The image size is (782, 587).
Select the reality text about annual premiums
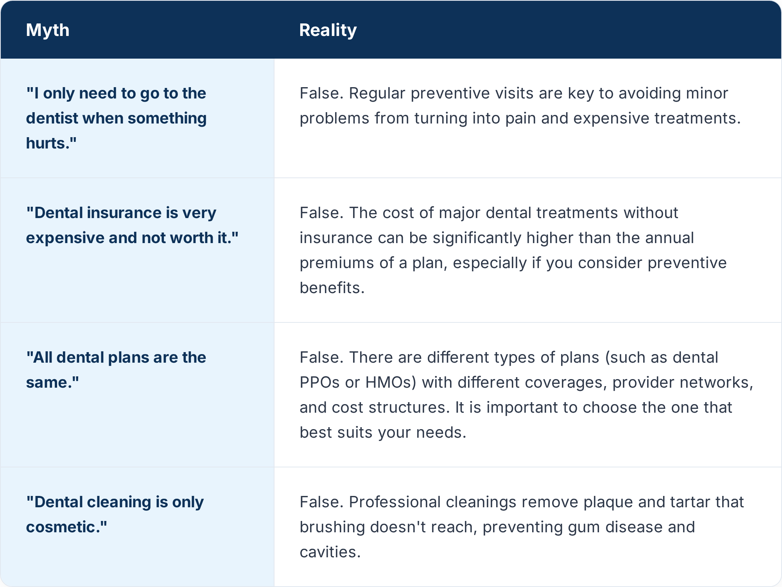(x=513, y=250)
